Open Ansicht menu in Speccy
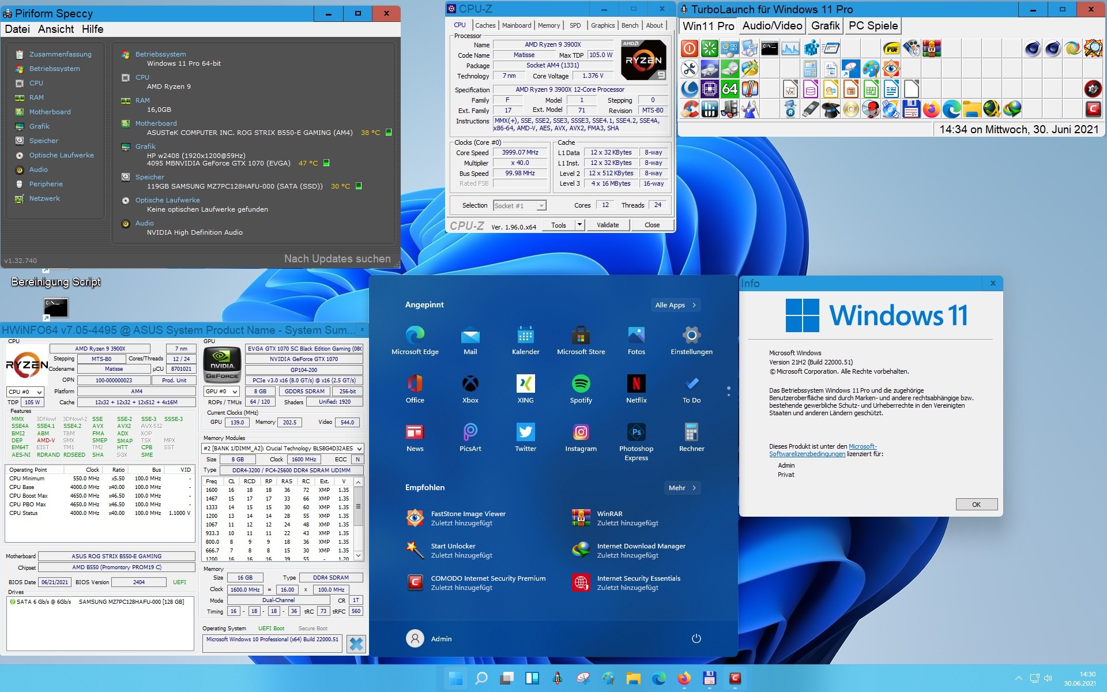This screenshot has height=692, width=1107. pyautogui.click(x=56, y=29)
